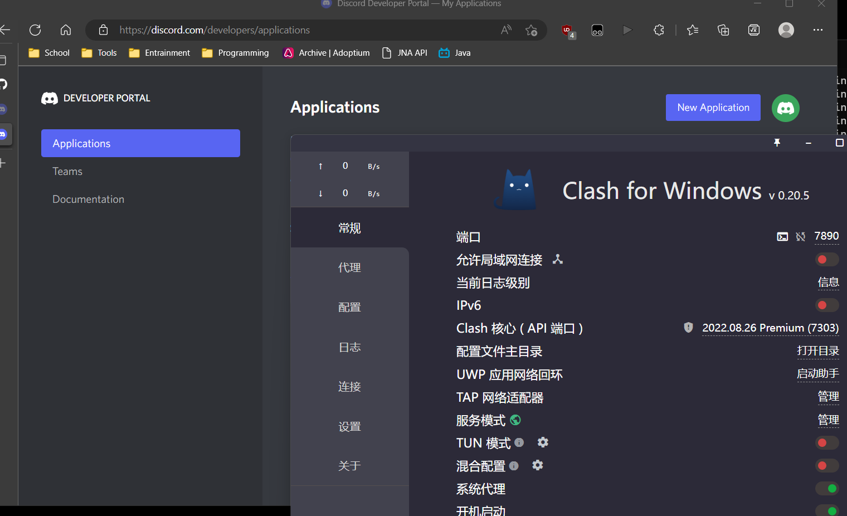
Task: Click 启动助手 for UWP loopback
Action: [x=818, y=374]
